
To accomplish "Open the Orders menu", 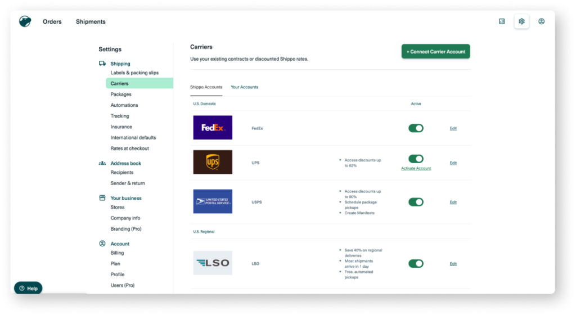I will [x=52, y=22].
